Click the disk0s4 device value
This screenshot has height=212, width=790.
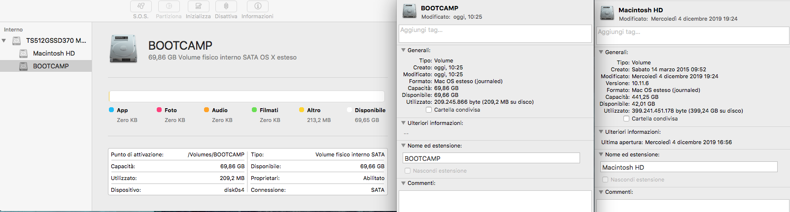[234, 190]
